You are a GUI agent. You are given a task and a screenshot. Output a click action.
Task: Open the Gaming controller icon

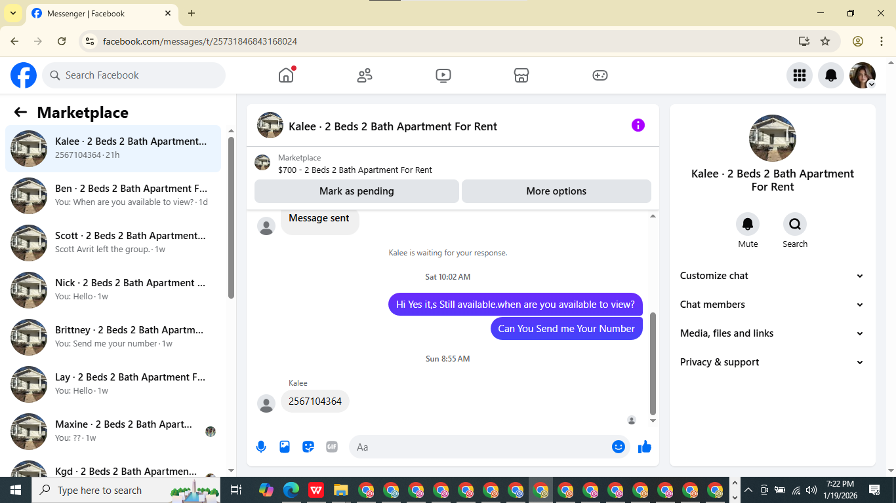tap(600, 75)
